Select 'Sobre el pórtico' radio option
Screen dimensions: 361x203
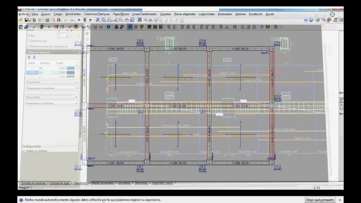tap(24, 151)
